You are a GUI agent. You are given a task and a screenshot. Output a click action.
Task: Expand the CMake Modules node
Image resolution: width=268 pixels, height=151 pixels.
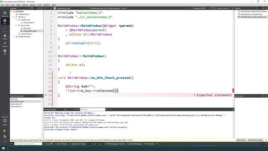tap(14, 36)
